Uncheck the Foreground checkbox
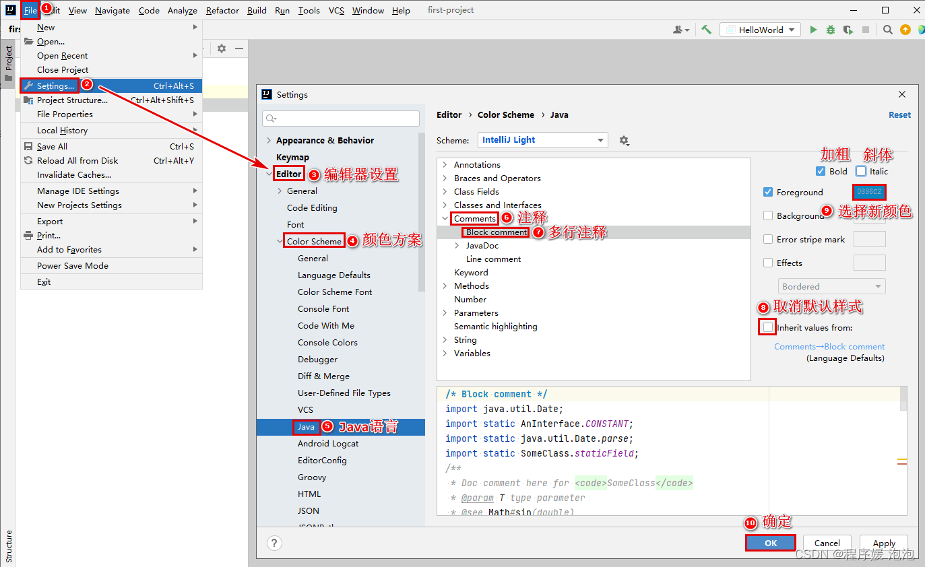This screenshot has width=925, height=567. pyautogui.click(x=768, y=192)
